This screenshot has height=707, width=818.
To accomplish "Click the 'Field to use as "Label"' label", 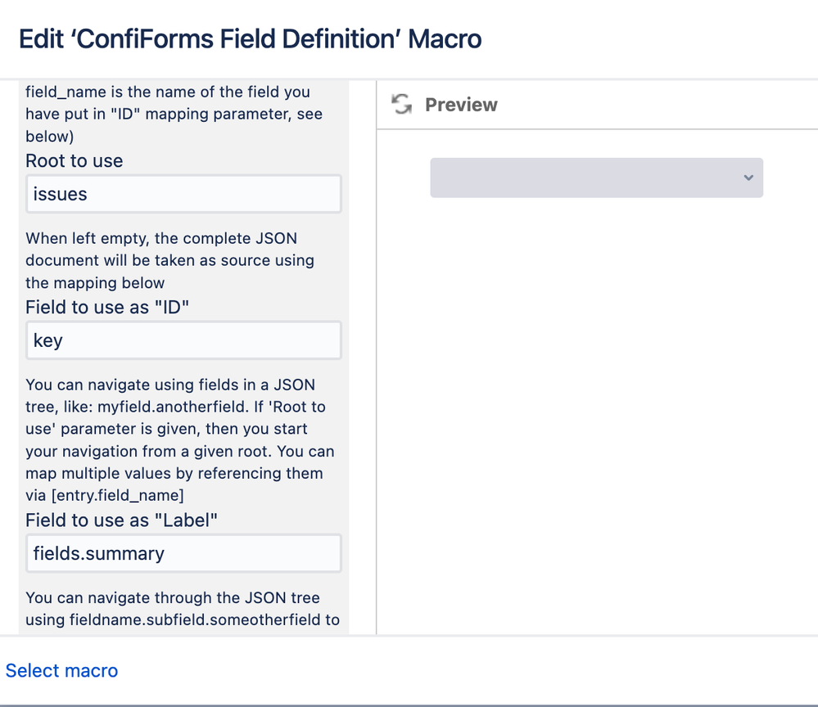I will click(x=121, y=520).
